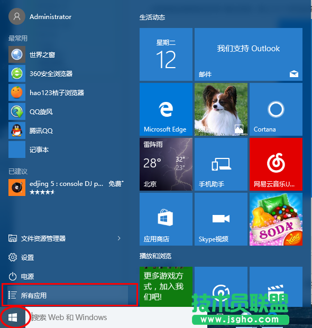Open the photos tile with the dog
This screenshot has width=312, height=328.
pyautogui.click(x=221, y=109)
